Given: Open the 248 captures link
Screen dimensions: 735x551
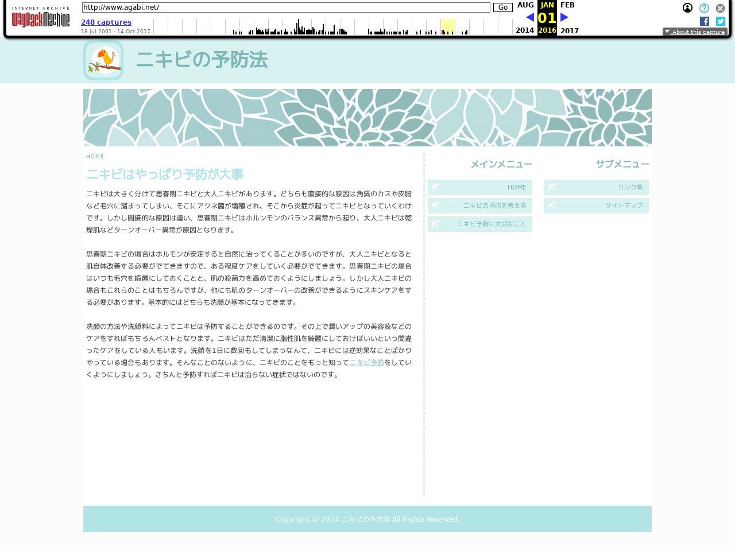Looking at the screenshot, I should 106,22.
